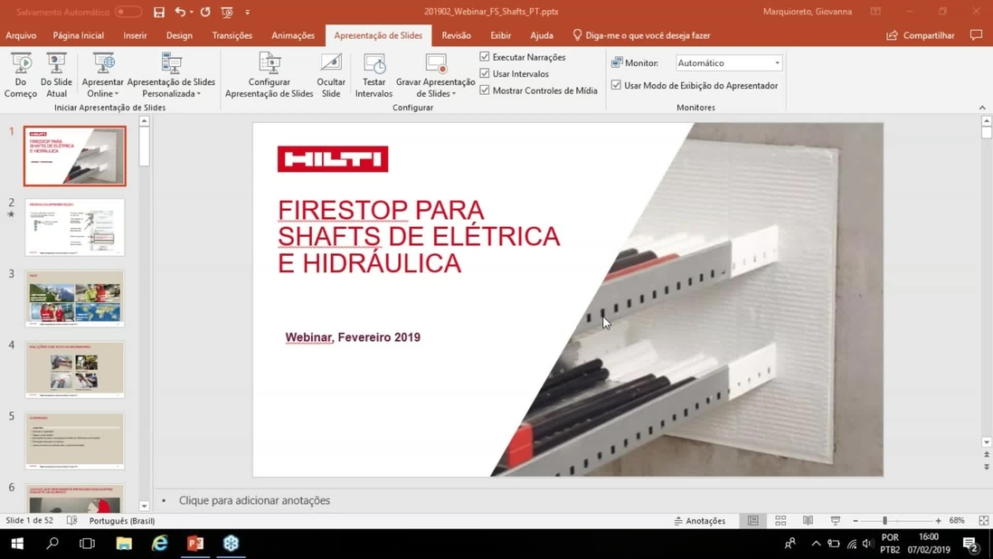Uncheck Executar Narrações

point(485,57)
